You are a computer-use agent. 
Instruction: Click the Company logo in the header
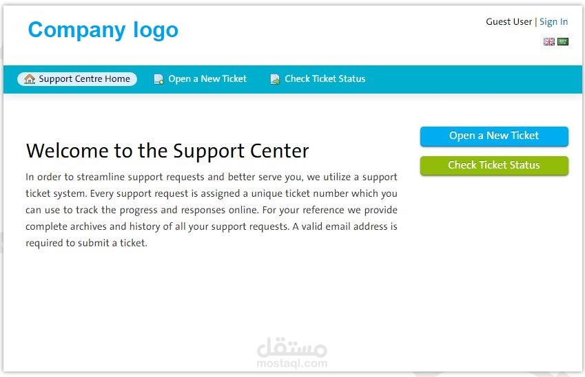tap(103, 30)
